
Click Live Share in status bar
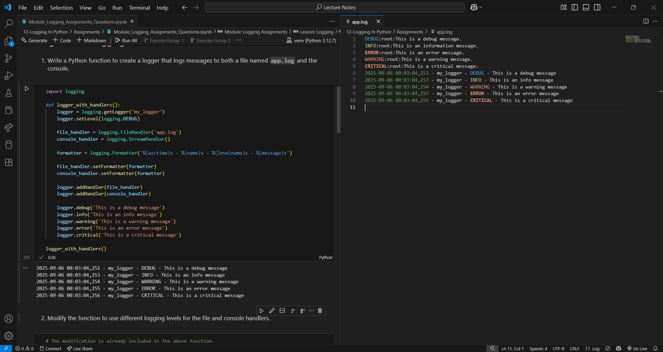(80, 349)
